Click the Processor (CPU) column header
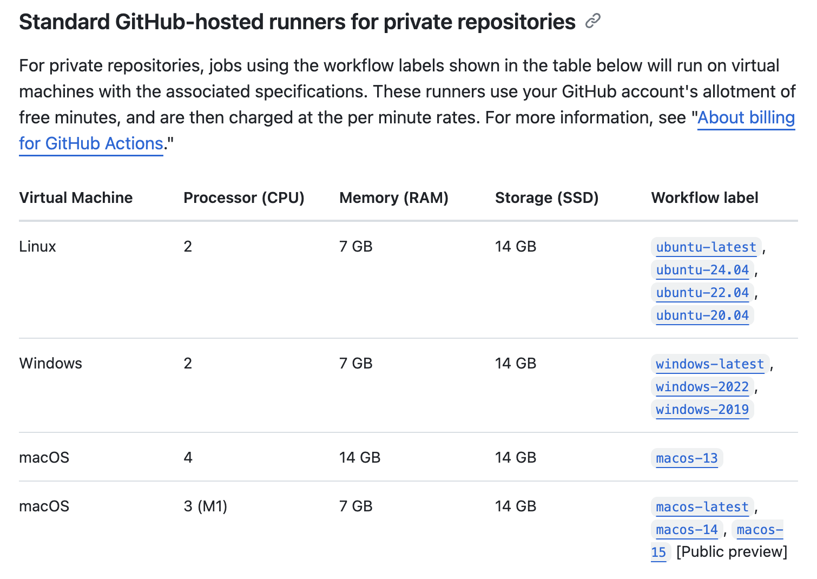The width and height of the screenshot is (817, 579). click(244, 198)
